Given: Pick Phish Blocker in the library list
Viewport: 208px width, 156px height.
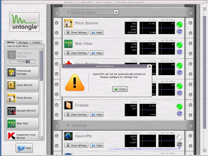Looking at the screenshot, I should pos(23,98).
